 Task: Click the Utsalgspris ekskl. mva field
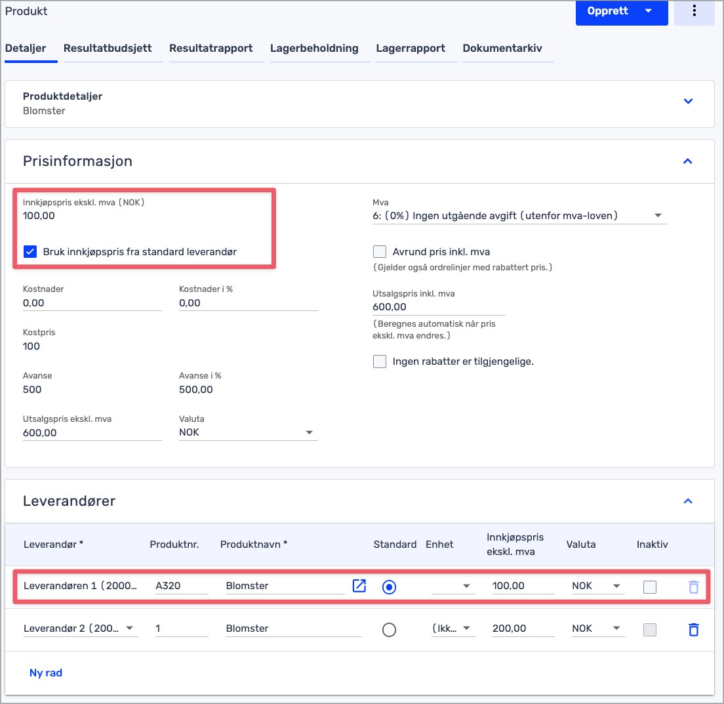92,433
